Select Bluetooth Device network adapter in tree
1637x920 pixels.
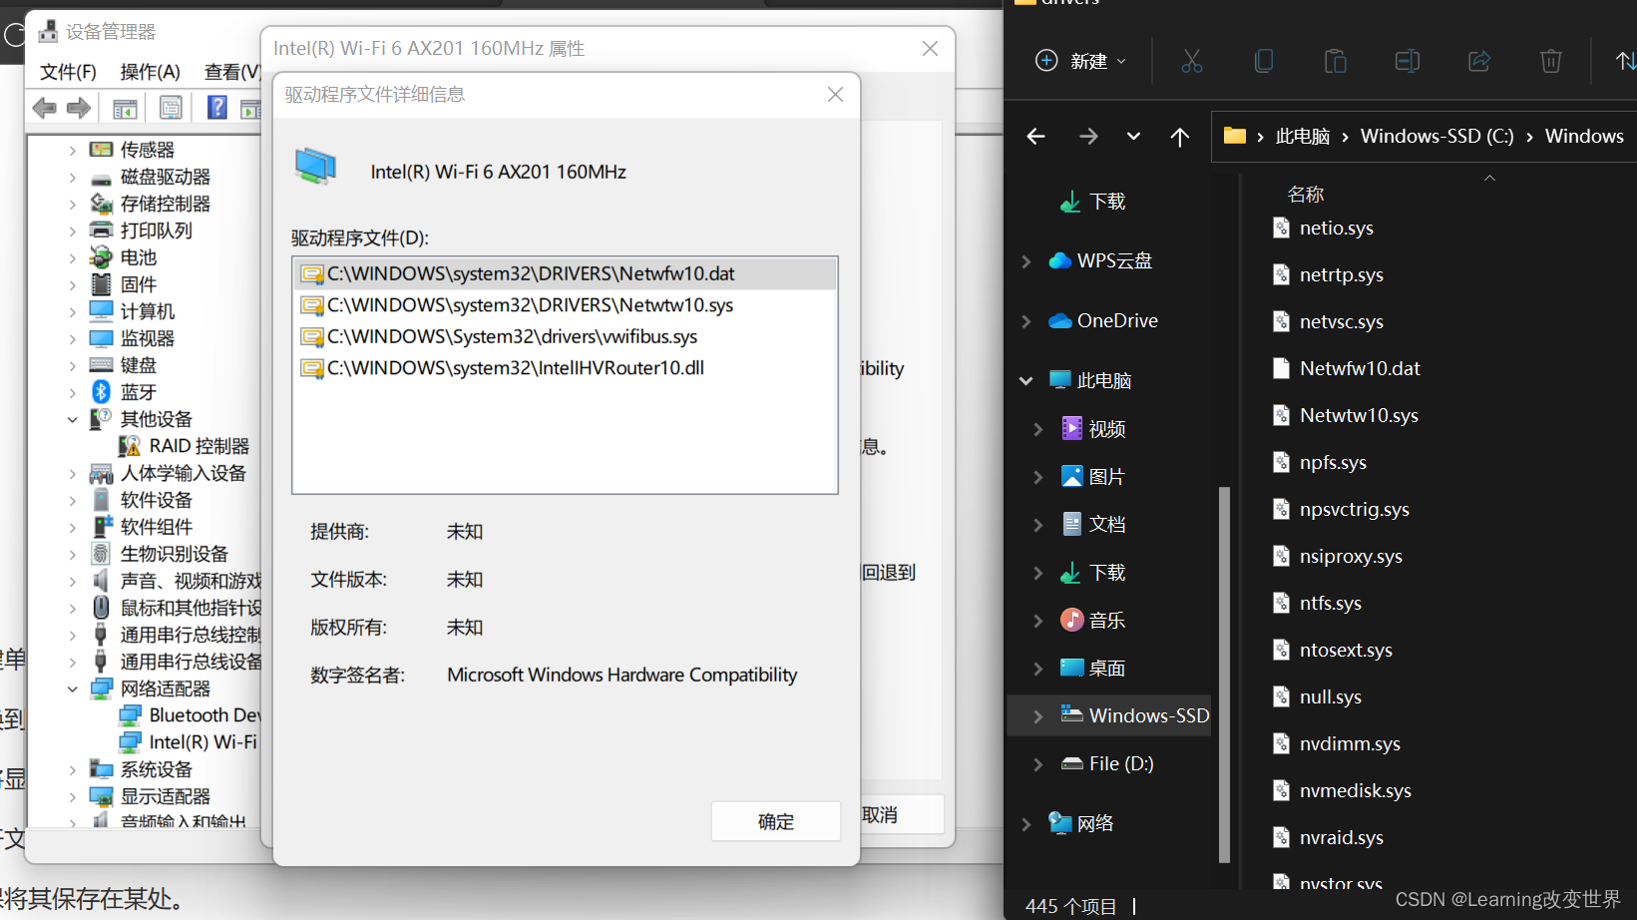pos(191,715)
